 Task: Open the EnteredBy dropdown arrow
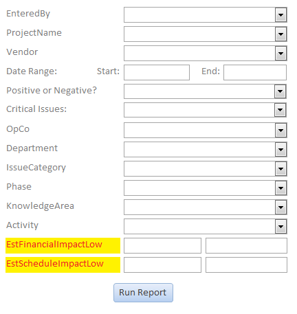tap(280, 15)
